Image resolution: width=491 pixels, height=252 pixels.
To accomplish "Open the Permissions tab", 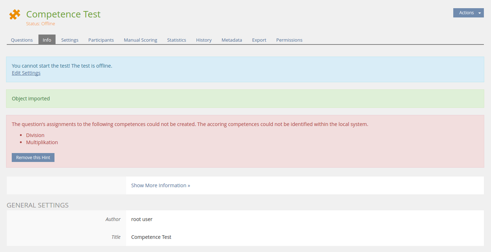I will (x=289, y=40).
